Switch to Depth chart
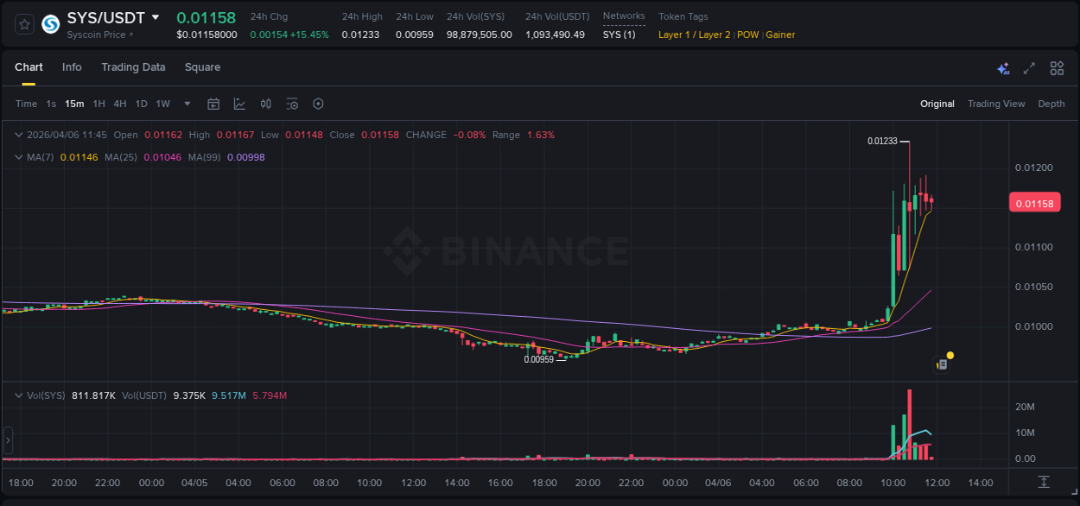This screenshot has height=506, width=1080. 1051,104
